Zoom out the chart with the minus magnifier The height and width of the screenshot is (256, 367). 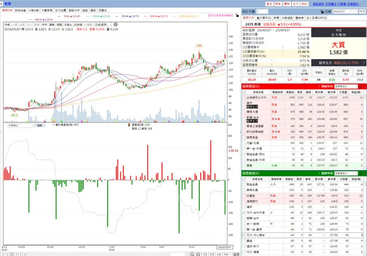pos(192,254)
